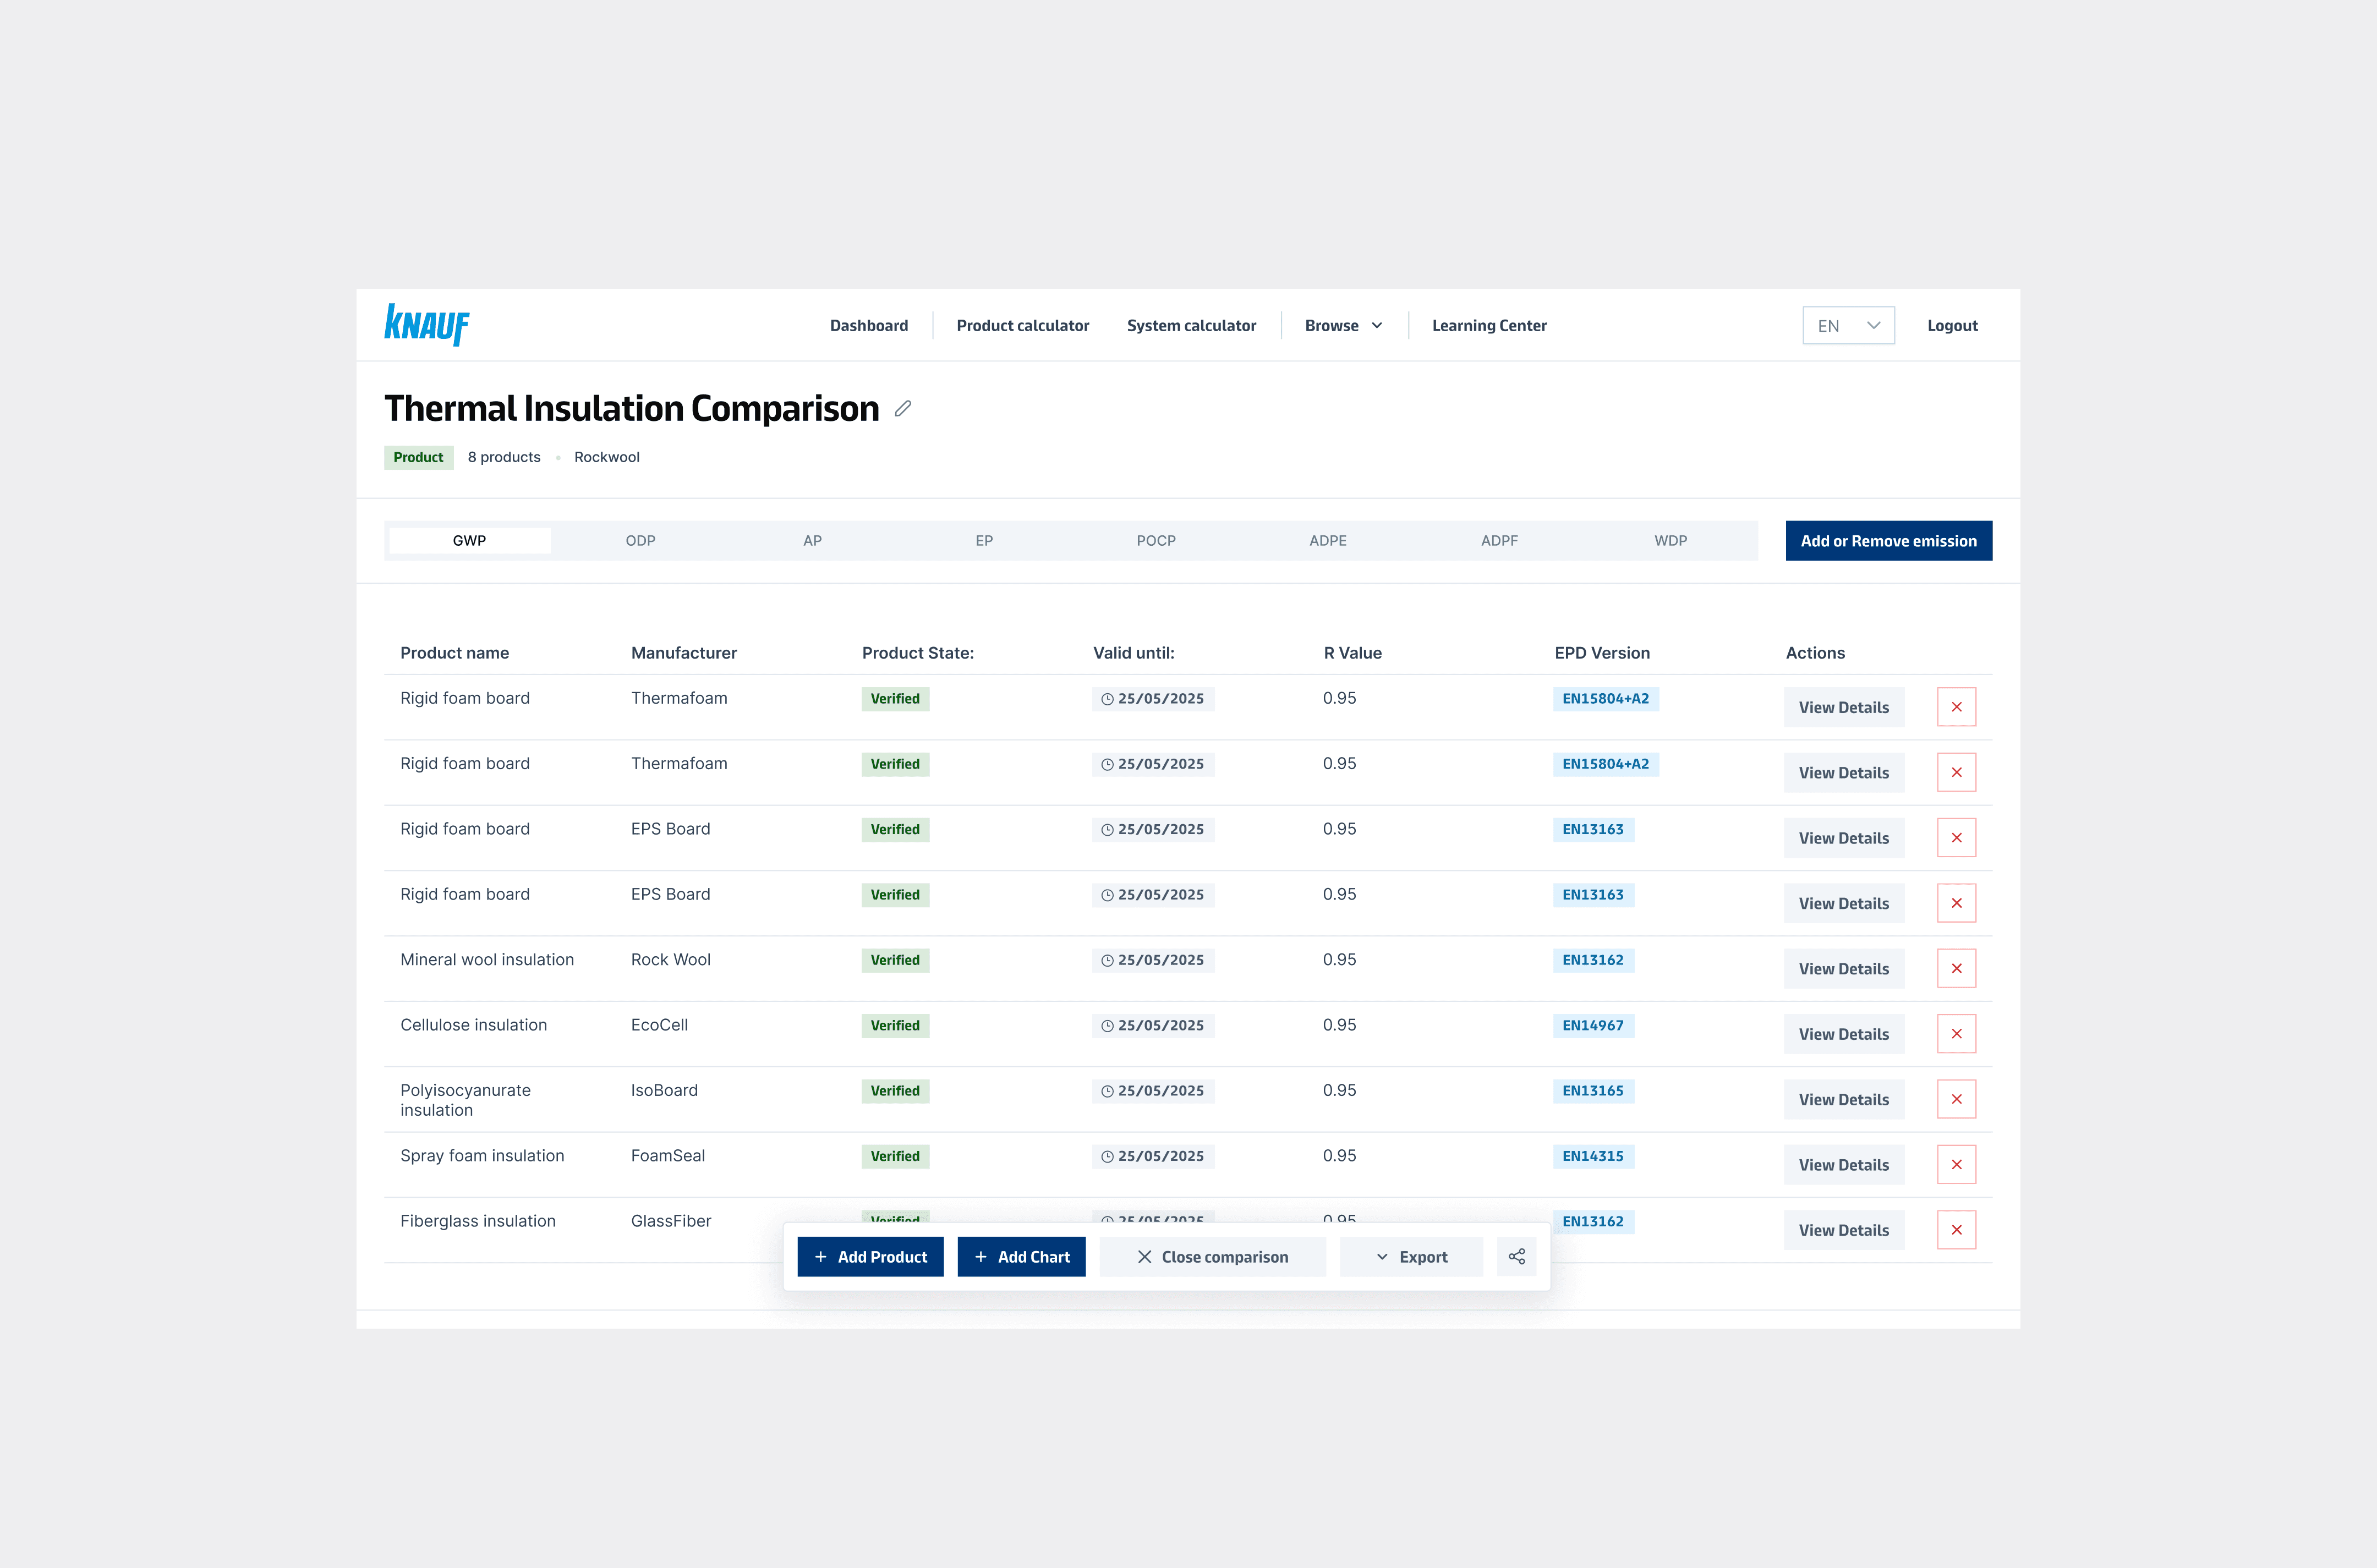
Task: Go to Product calculator
Action: pyautogui.click(x=1022, y=326)
